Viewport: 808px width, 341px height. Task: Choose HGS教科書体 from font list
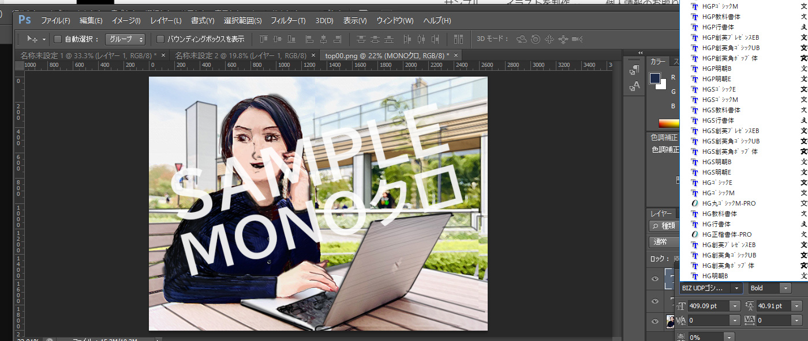coord(721,110)
